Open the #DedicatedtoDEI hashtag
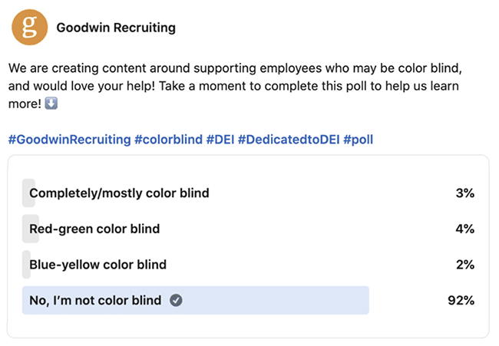Screen dimensions: 499x346 coord(289,140)
